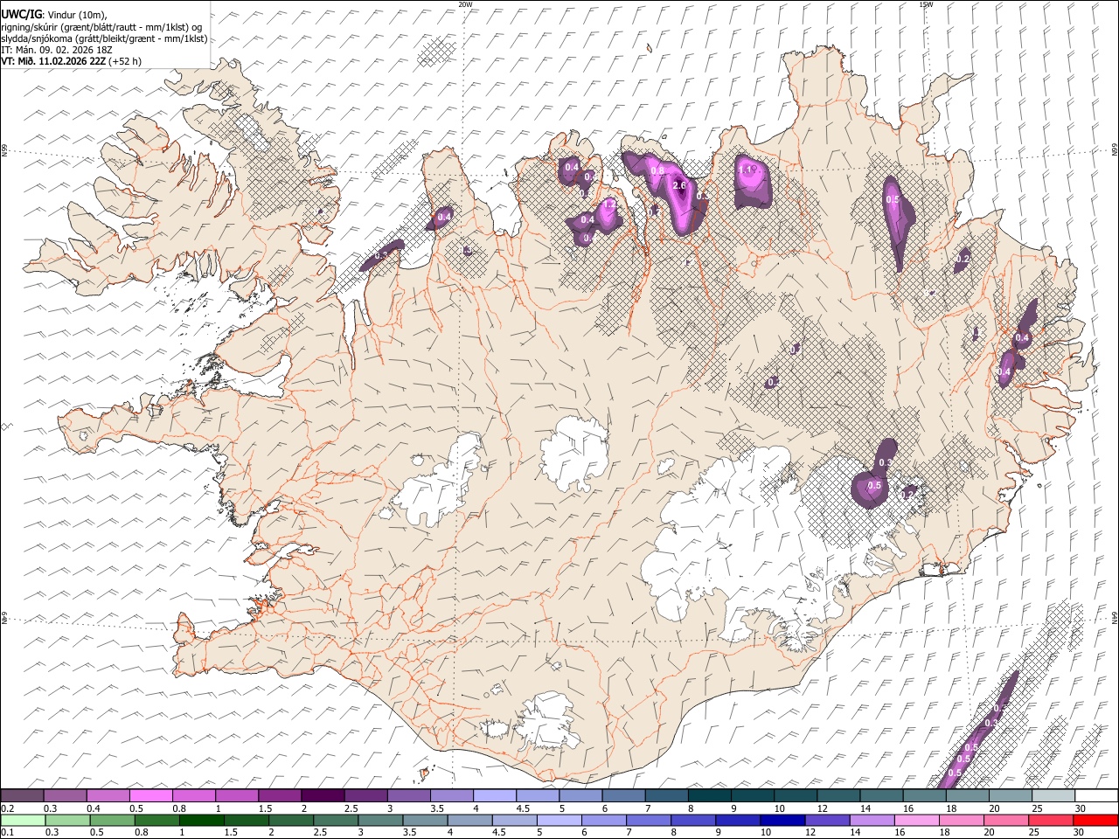The image size is (1119, 839).
Task: Click the 0.5 value southeast of Vatnajökull glacier
Action: click(x=873, y=486)
